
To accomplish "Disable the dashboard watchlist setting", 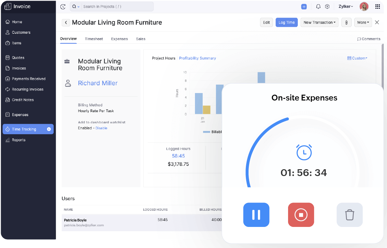I will coord(101,128).
